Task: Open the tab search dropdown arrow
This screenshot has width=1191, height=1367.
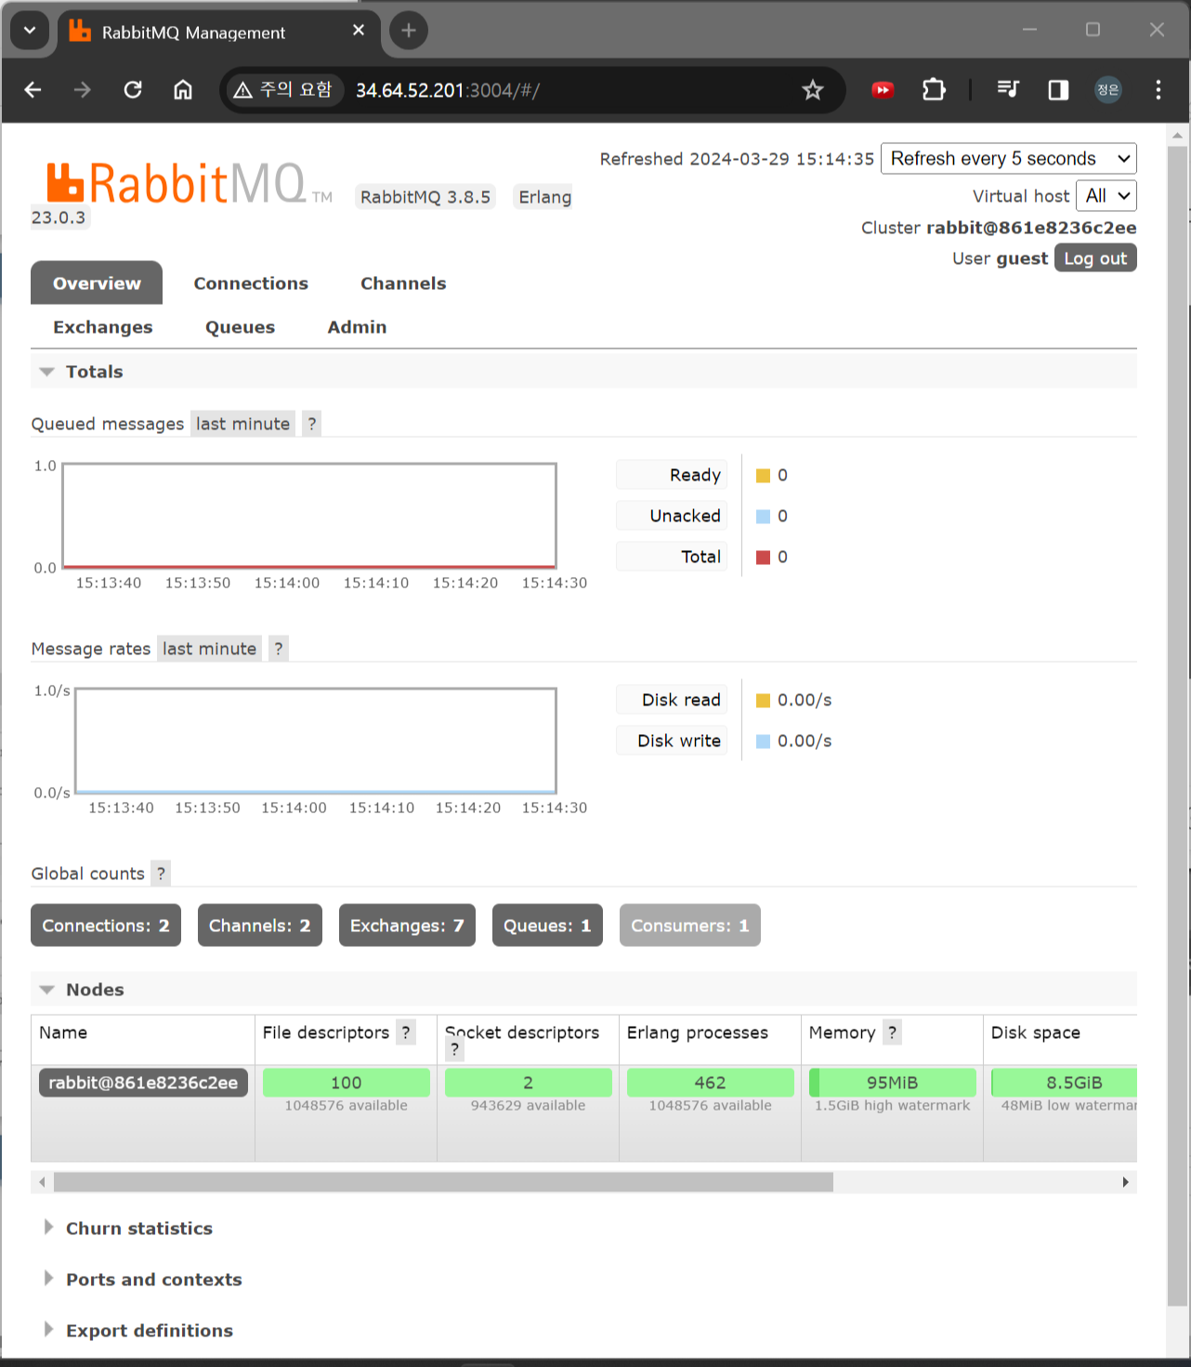Action: [30, 31]
